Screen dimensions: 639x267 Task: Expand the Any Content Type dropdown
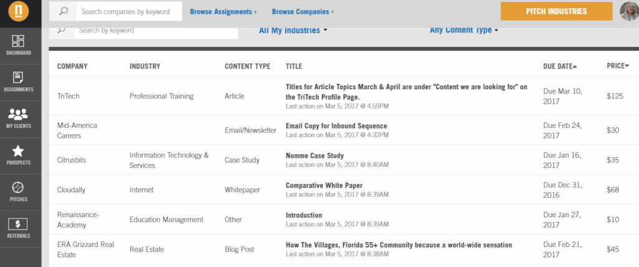464,30
